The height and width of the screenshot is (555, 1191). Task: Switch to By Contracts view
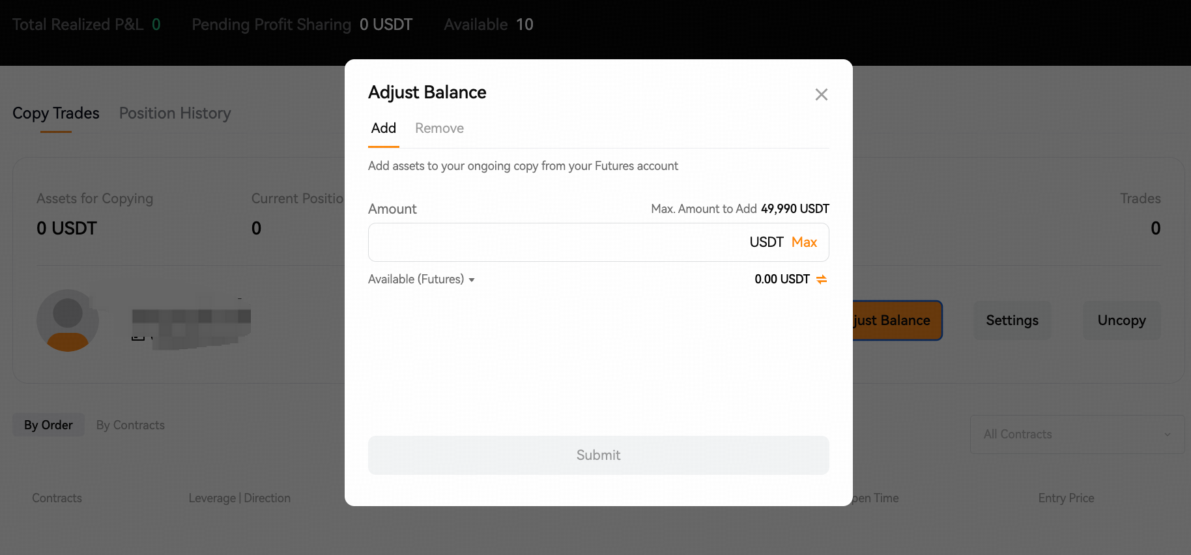tap(130, 425)
